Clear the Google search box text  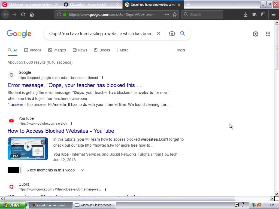tap(159, 33)
